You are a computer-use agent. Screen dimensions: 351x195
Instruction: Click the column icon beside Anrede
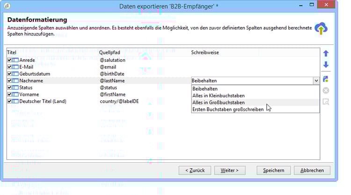tap(15, 60)
